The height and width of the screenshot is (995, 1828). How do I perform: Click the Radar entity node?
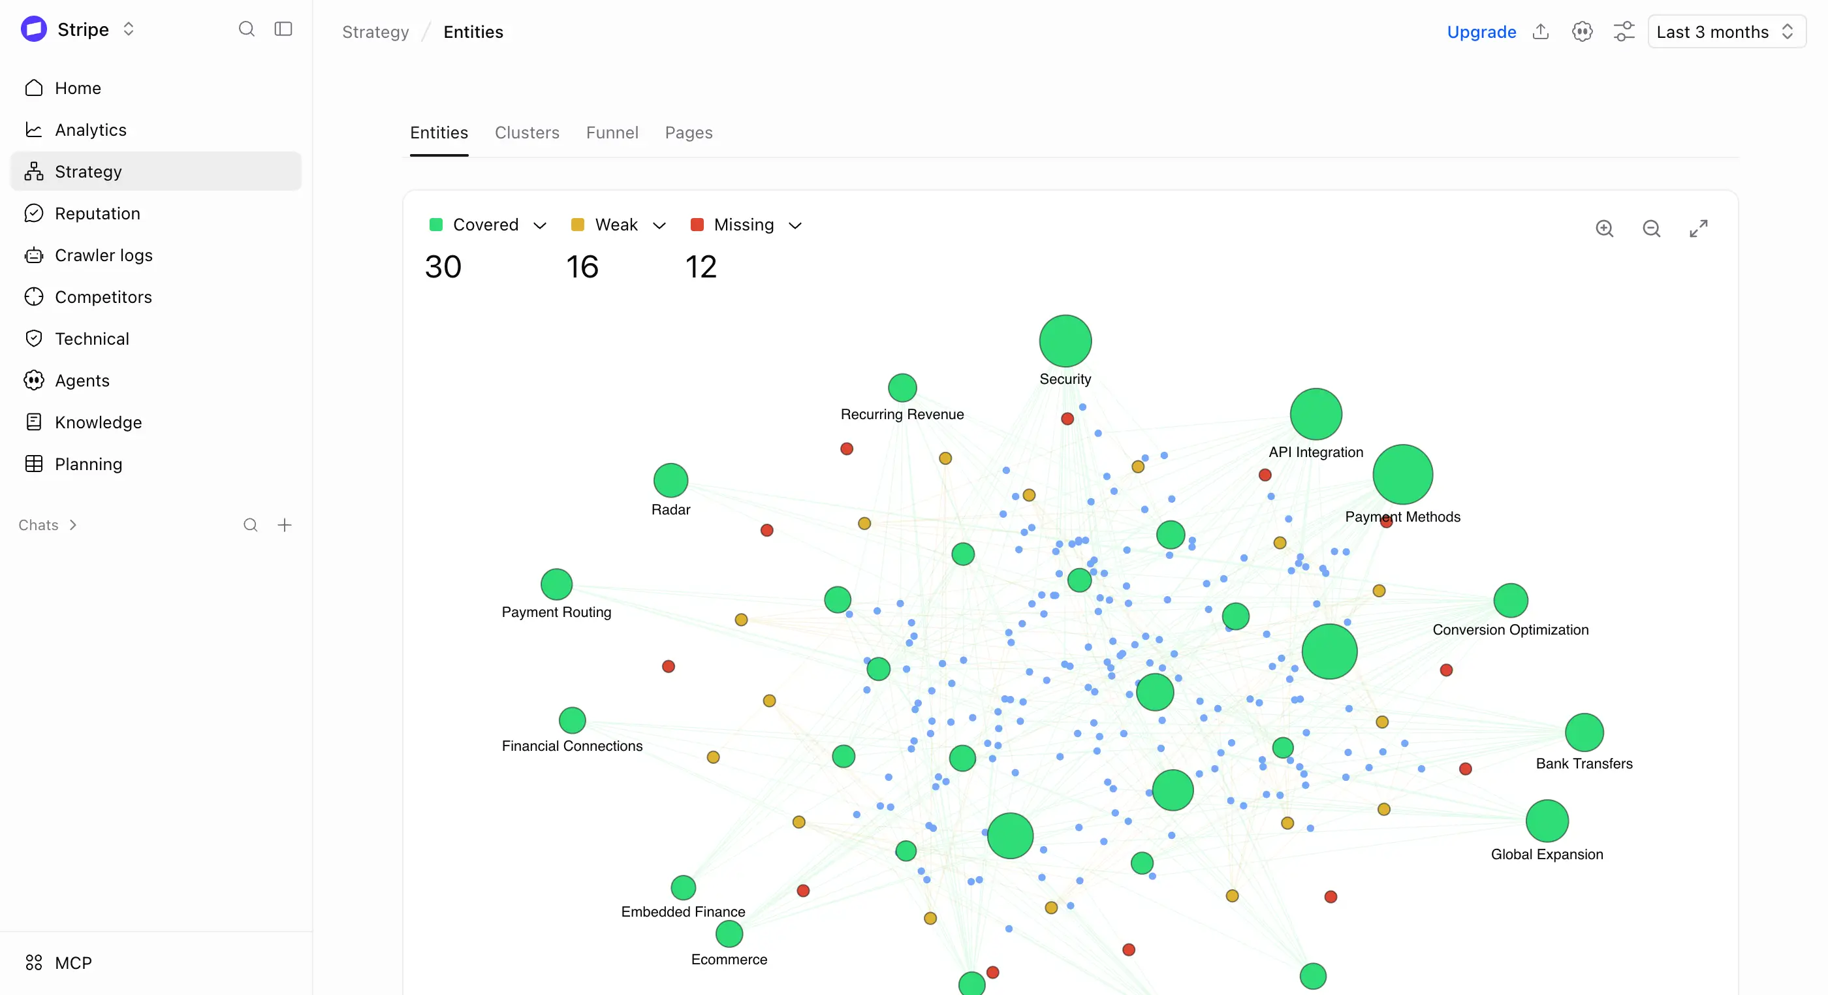point(670,481)
